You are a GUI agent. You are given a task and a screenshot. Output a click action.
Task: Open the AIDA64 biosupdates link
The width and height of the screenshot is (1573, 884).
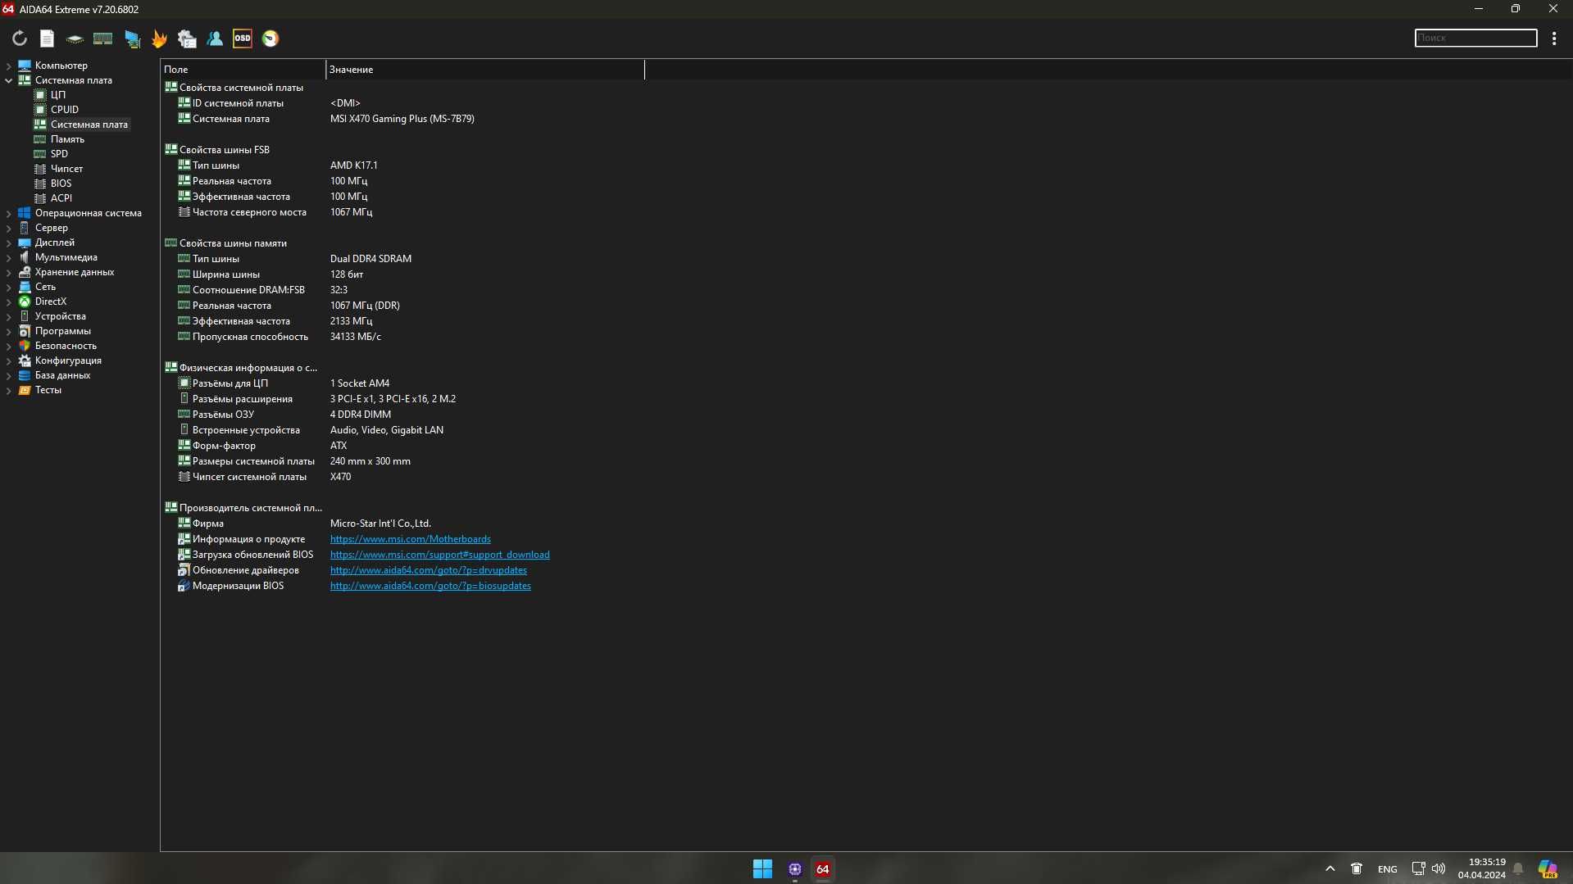(x=430, y=586)
